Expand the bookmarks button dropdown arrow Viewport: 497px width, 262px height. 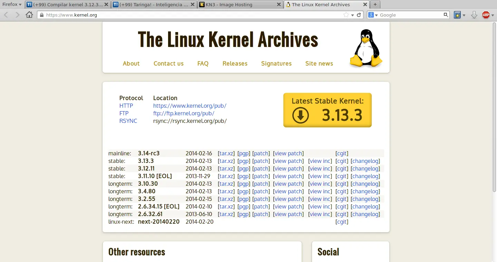pos(464,15)
